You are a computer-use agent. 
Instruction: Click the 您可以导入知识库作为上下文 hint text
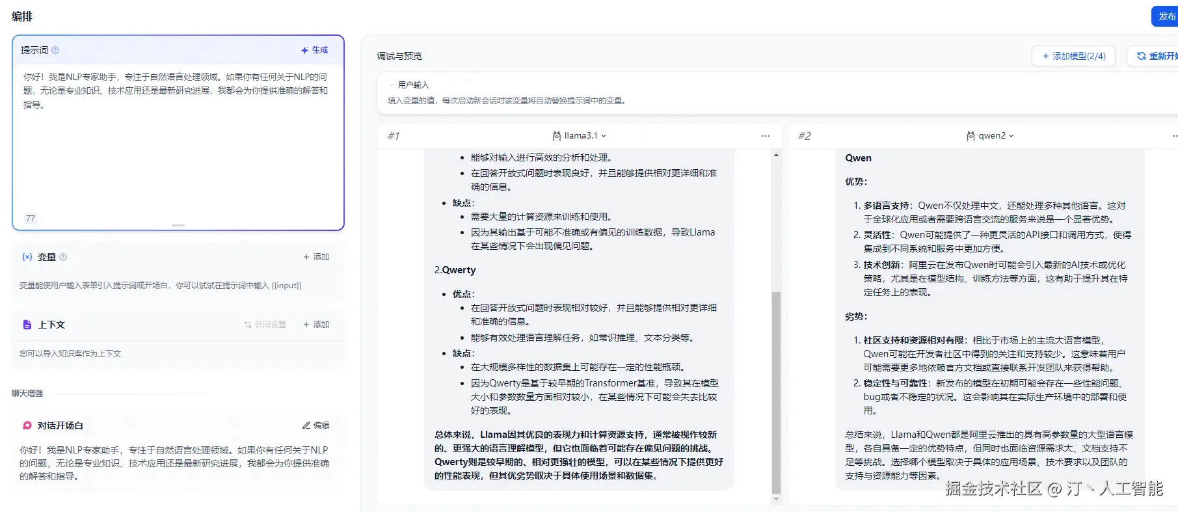tap(70, 354)
